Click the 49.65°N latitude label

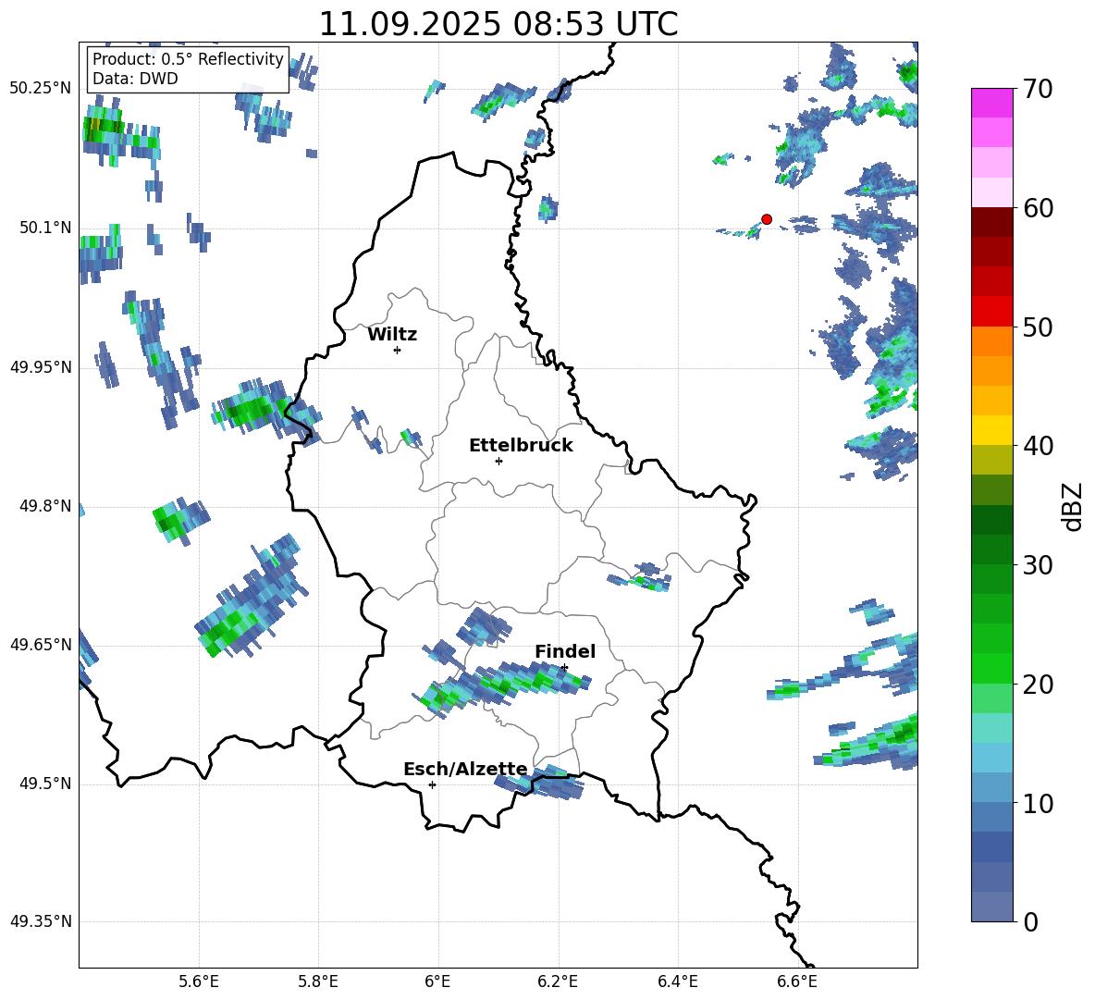[x=41, y=645]
